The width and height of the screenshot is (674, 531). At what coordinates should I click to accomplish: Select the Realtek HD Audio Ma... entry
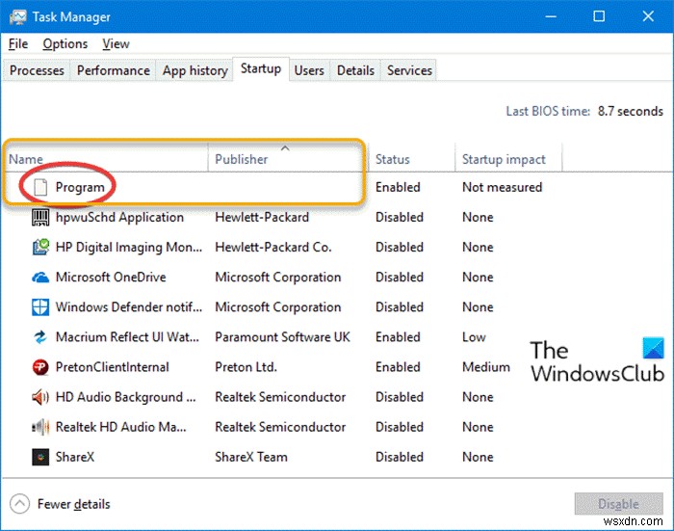click(x=120, y=427)
